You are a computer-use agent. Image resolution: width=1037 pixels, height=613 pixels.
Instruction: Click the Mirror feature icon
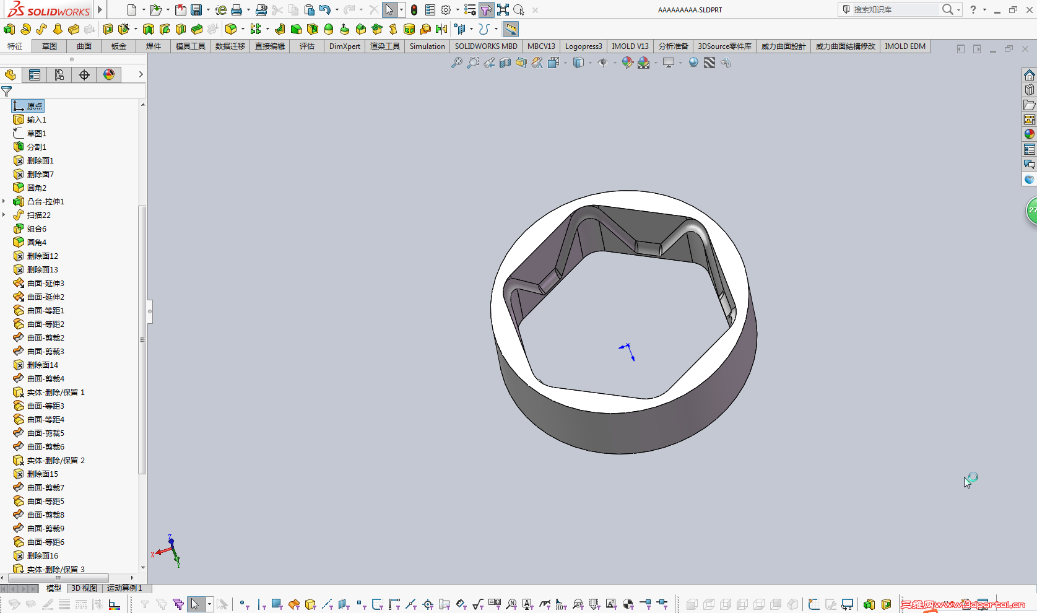441,29
